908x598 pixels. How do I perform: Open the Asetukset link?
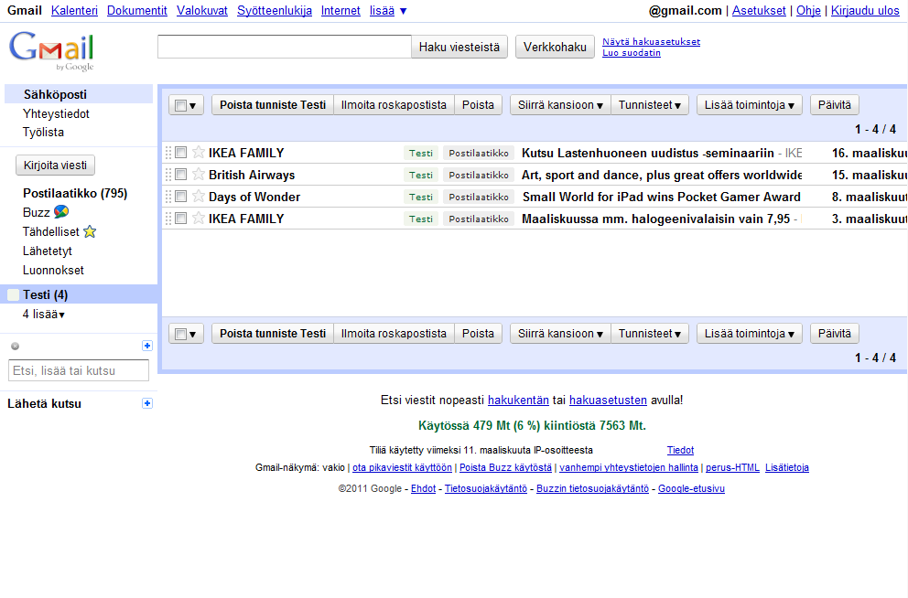(759, 10)
